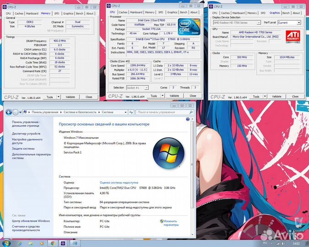
Task: Open Mainboard tab in Memory CPU-Z window
Action: (32, 13)
